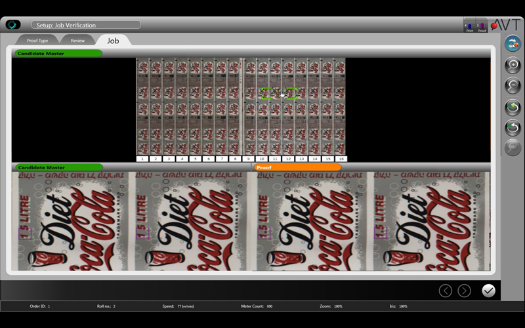
Task: Click the lower Candidate Master green label
Action: pos(58,167)
